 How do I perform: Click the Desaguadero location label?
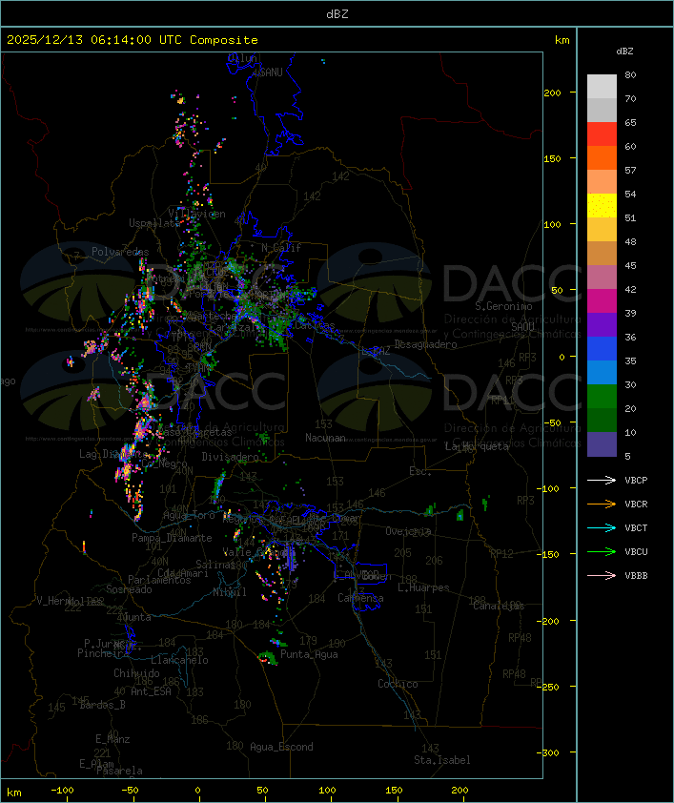pos(425,344)
